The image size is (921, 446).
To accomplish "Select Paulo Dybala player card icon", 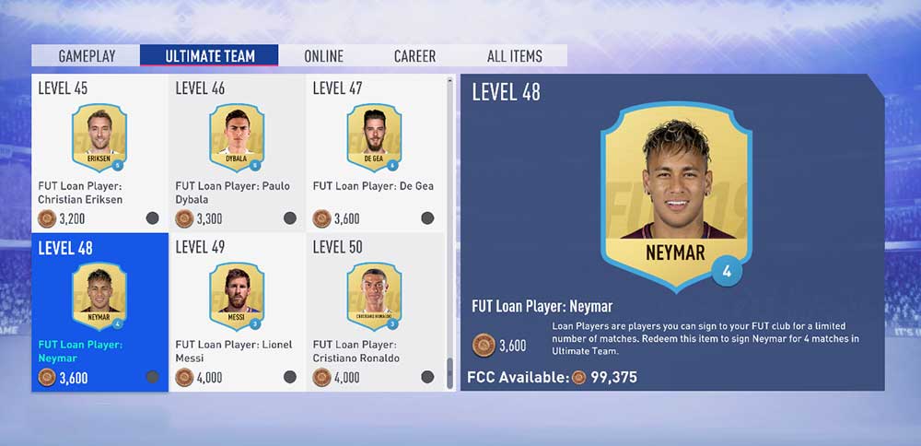I will point(237,137).
